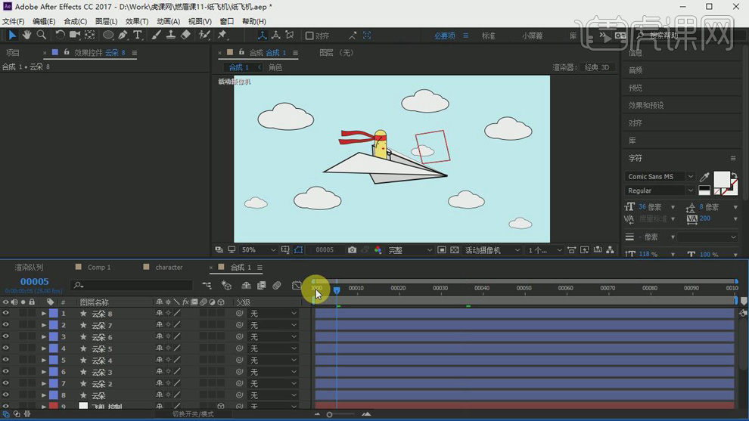Select the Type text tool

138,35
